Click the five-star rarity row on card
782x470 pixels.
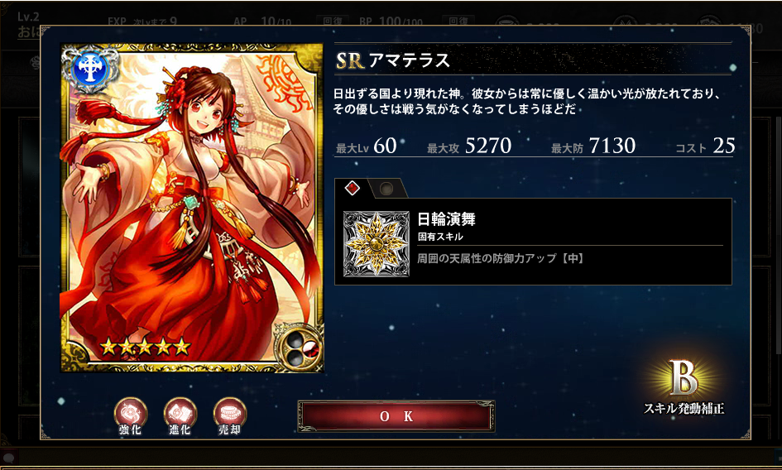(145, 346)
